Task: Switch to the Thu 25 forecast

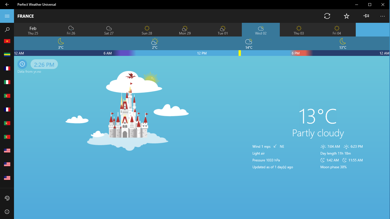Action: click(x=33, y=30)
